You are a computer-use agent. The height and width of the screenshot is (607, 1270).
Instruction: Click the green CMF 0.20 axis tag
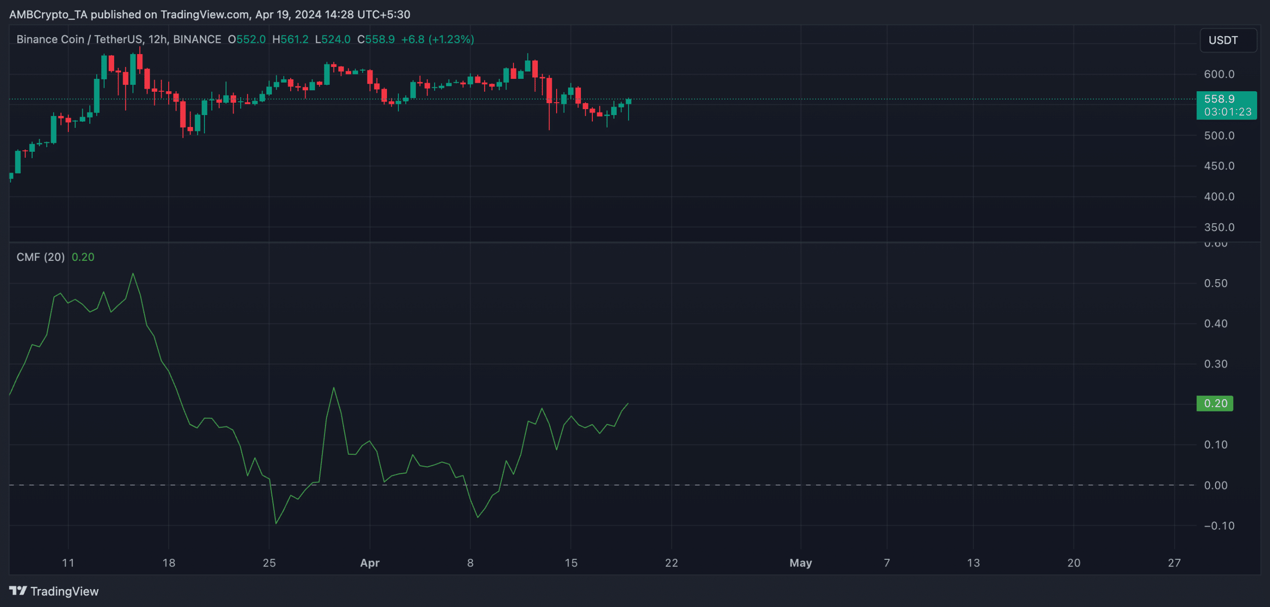tap(1215, 403)
